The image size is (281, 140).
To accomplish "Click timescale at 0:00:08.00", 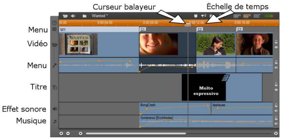I will [x=151, y=23].
